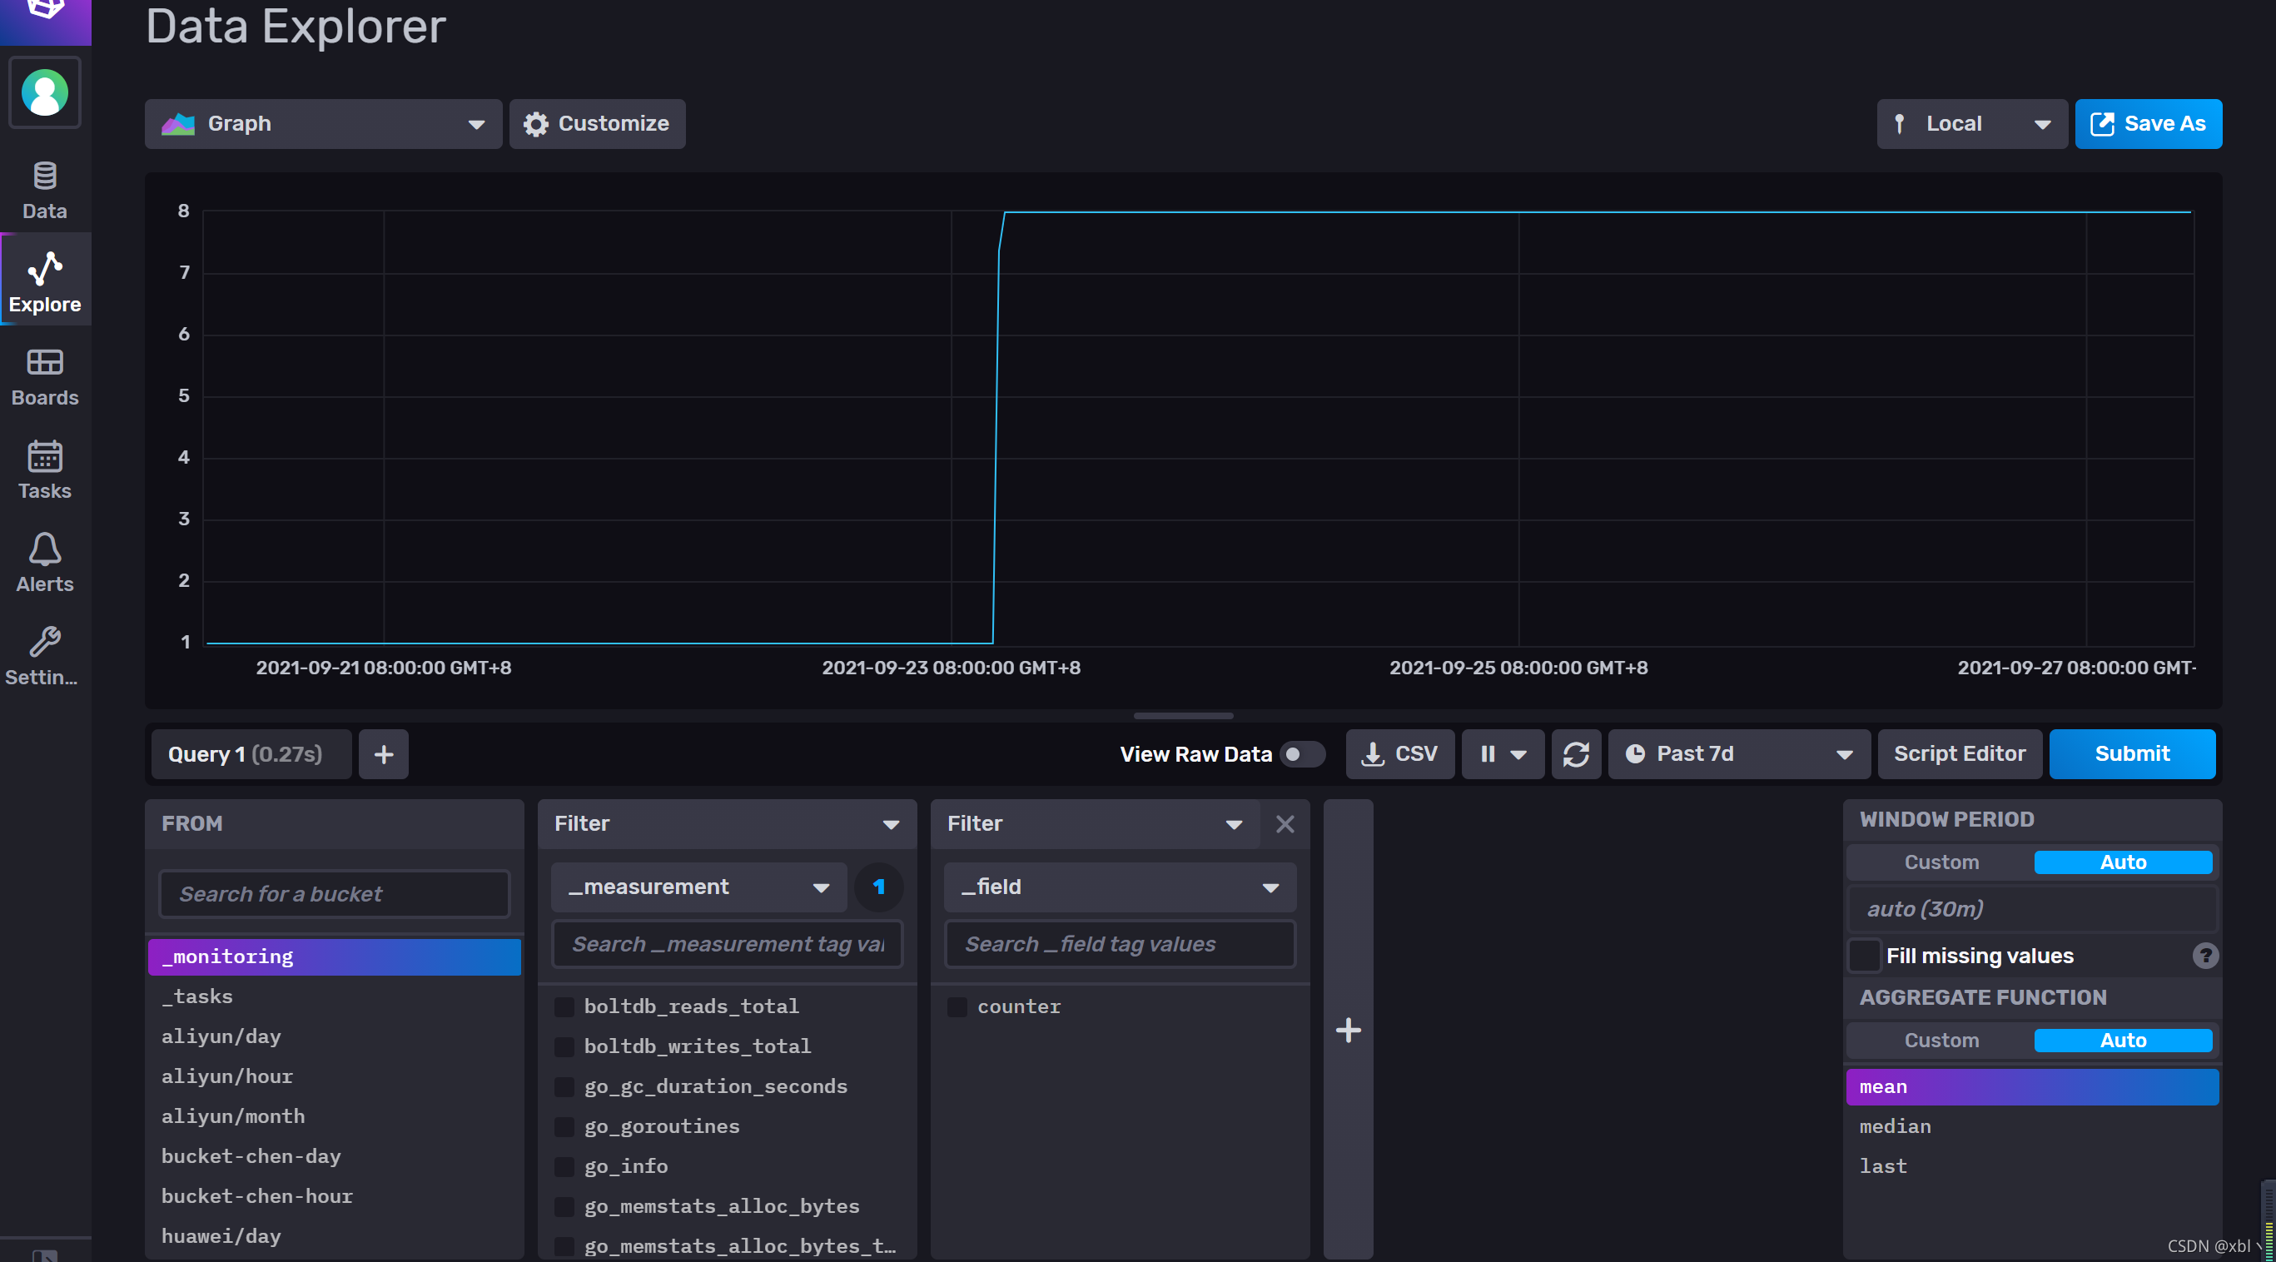
Task: Open first Filter card mode dropdown
Action: 726,823
